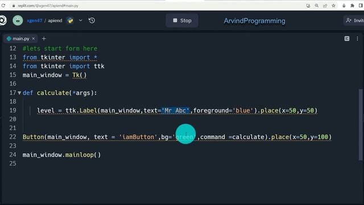The width and height of the screenshot is (364, 205).
Task: Reload the page with the browser refresh icon
Action: click(x=3, y=5)
